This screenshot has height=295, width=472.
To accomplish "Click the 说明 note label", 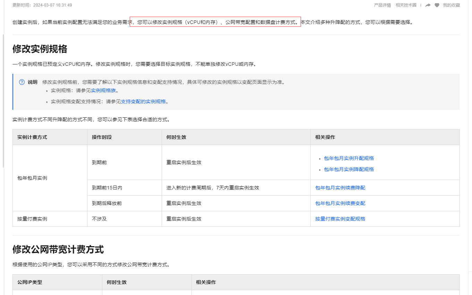I will tap(33, 82).
